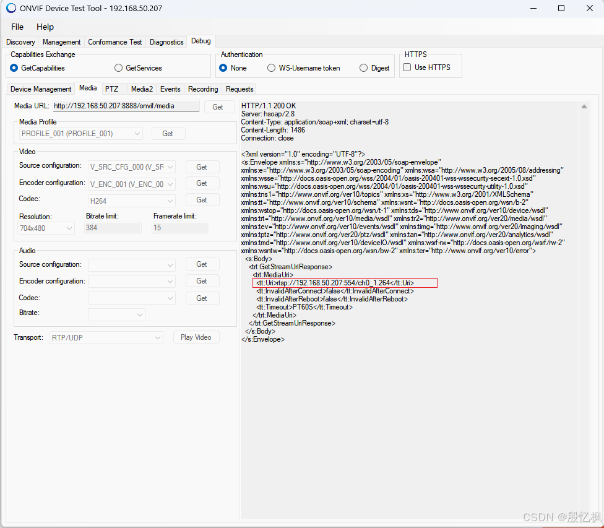Click the Server: hsoap/2.8 line
604x528 pixels.
(x=268, y=114)
